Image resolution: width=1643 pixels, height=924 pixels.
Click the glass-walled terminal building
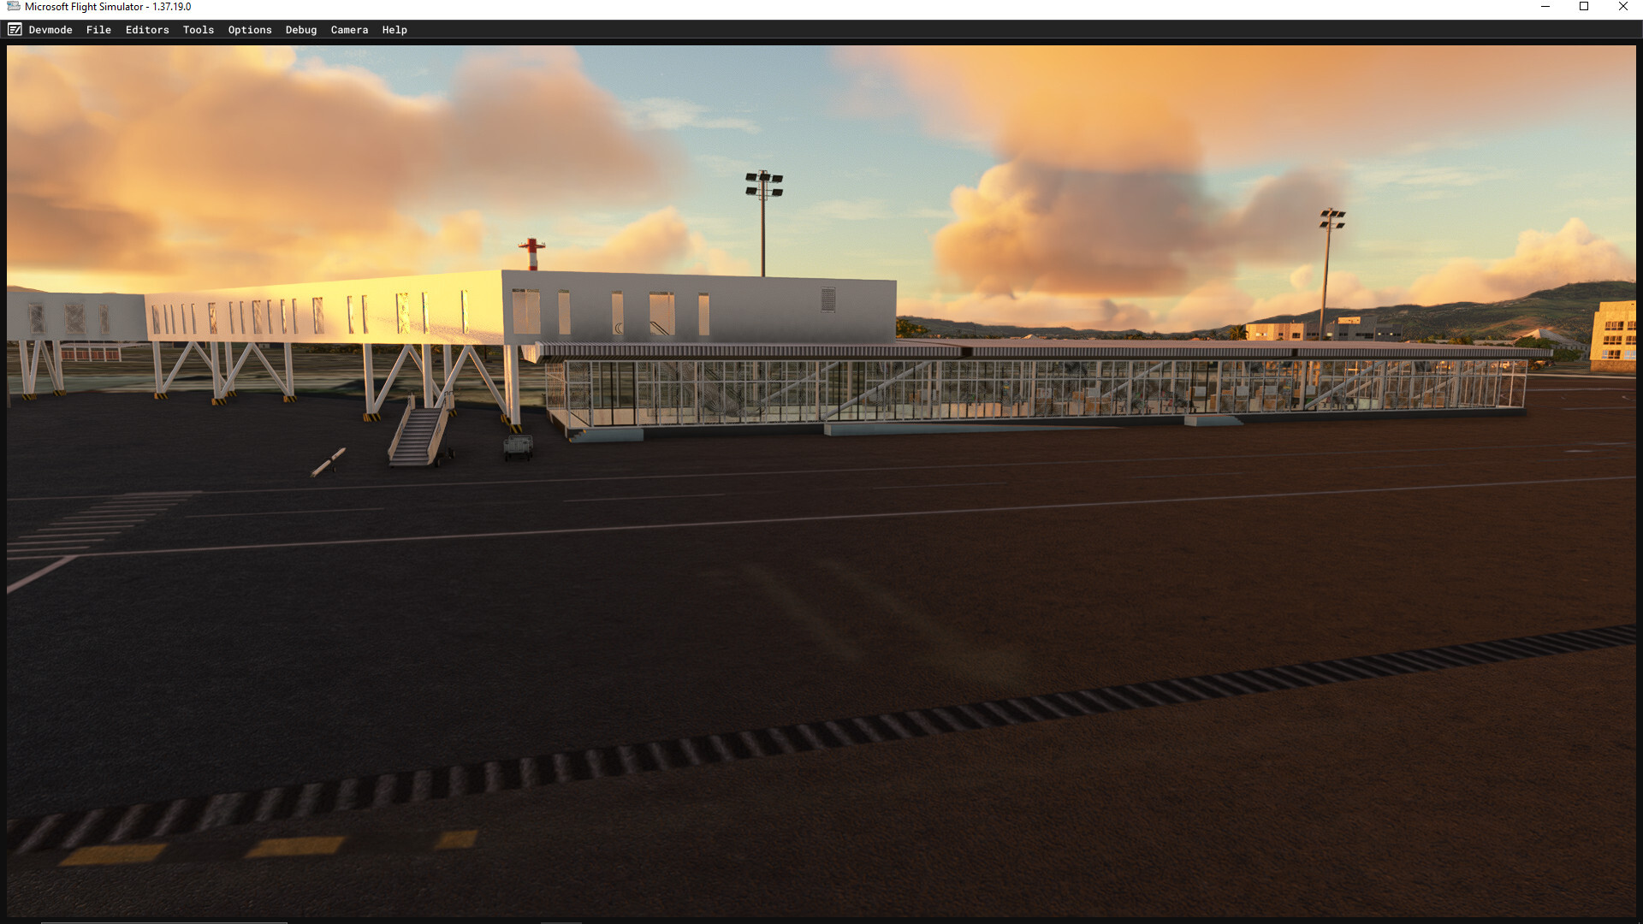tap(1027, 389)
